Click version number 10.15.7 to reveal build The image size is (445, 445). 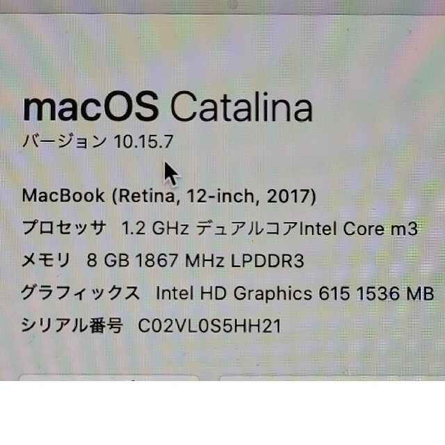(x=143, y=142)
